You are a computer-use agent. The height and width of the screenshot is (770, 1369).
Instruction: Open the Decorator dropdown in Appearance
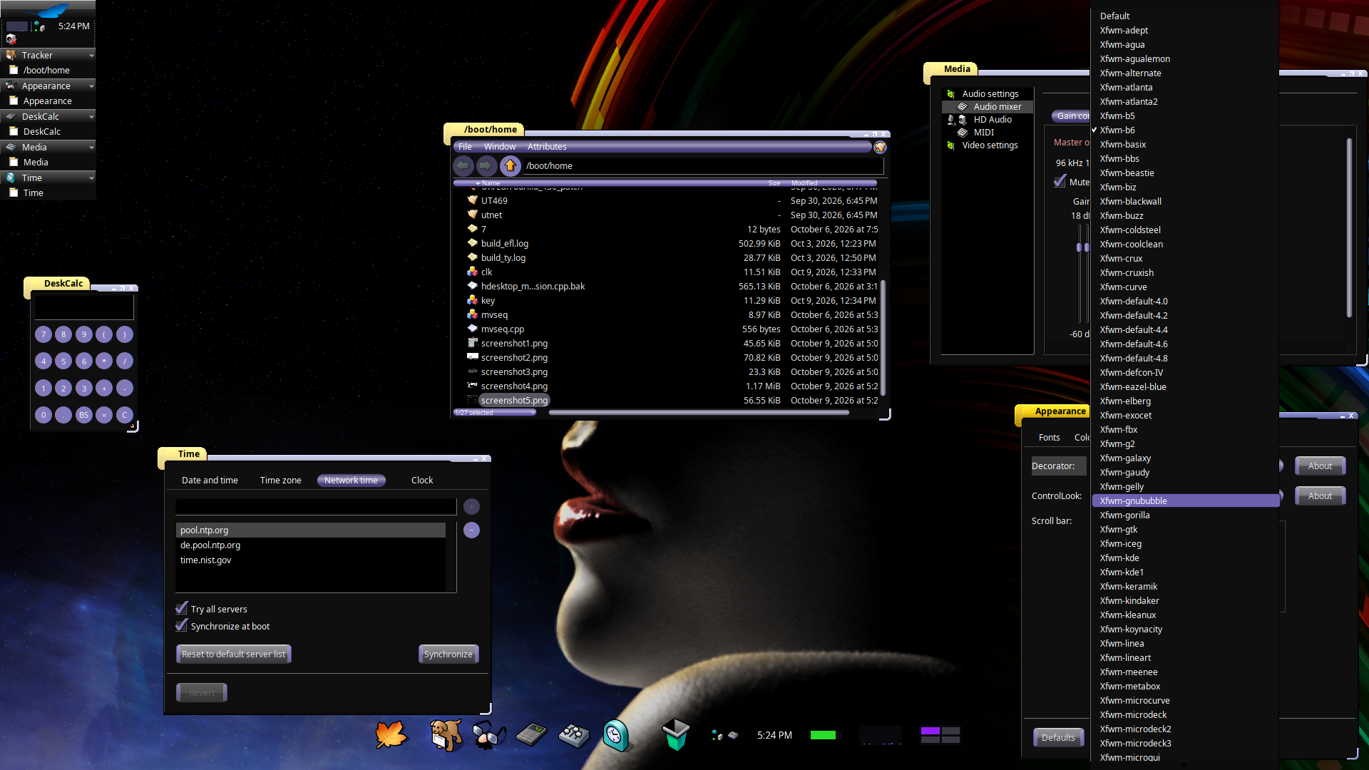point(1058,466)
